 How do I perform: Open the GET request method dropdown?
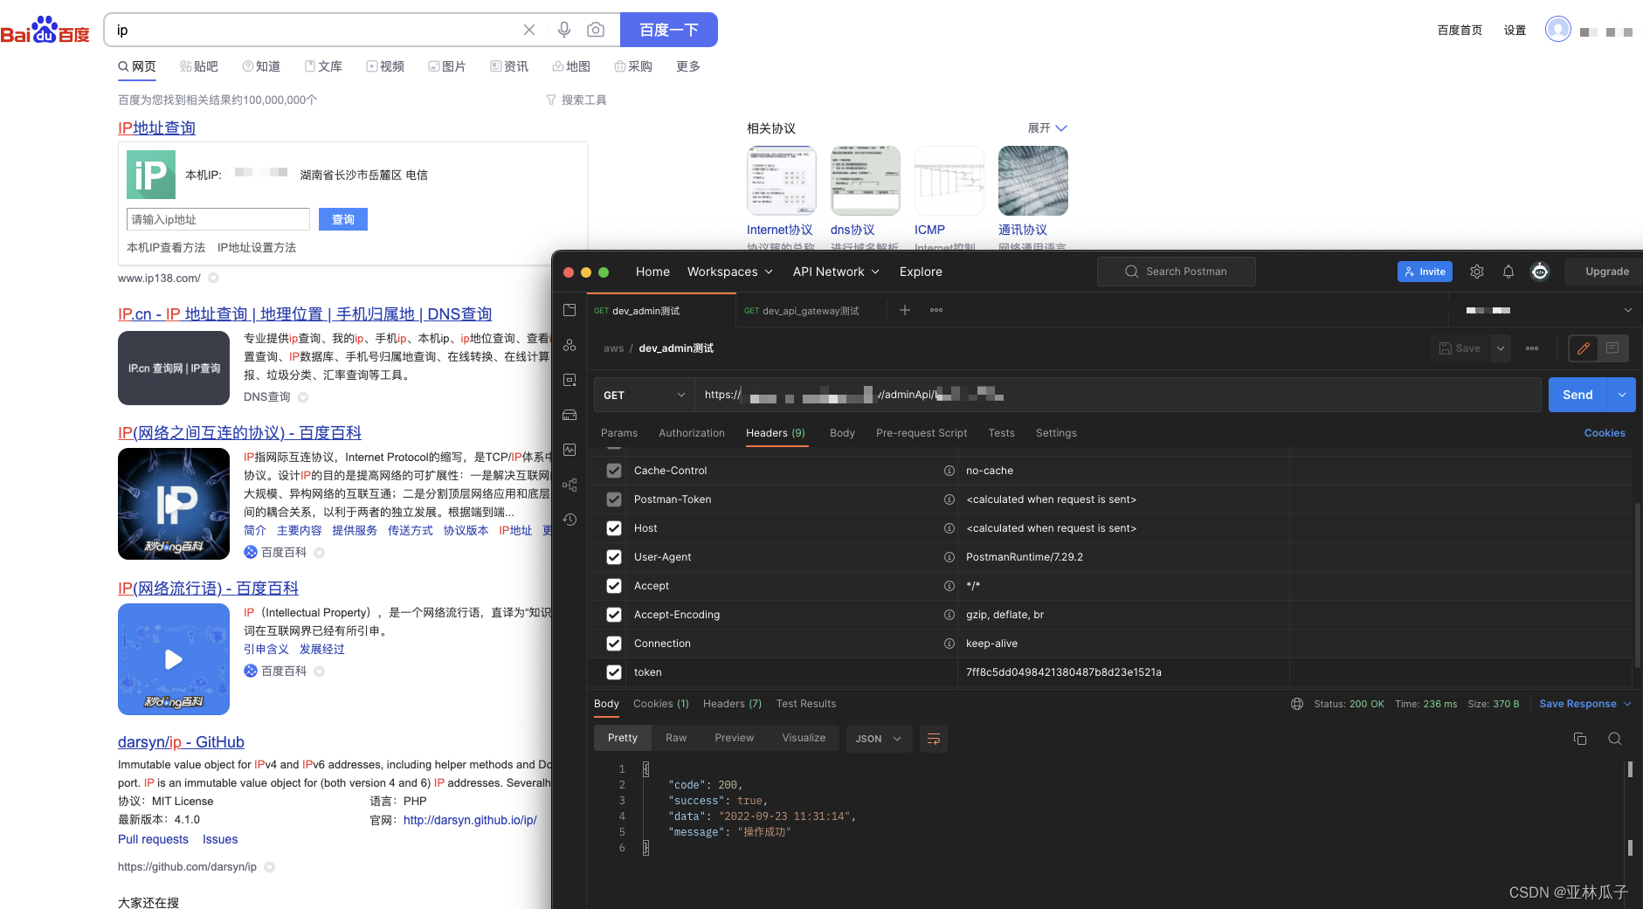click(644, 395)
